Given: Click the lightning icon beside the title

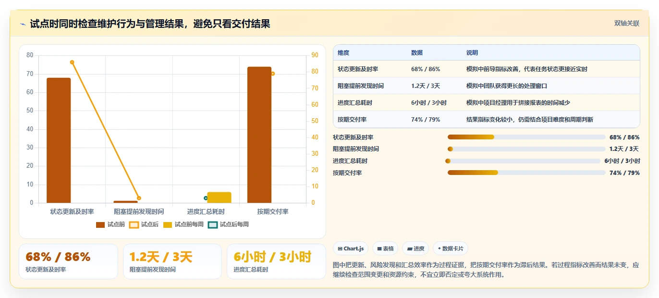Looking at the screenshot, I should coord(23,24).
